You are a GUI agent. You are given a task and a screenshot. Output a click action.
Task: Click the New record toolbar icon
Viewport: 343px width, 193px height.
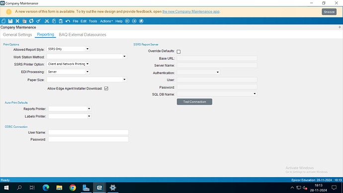coord(3,21)
